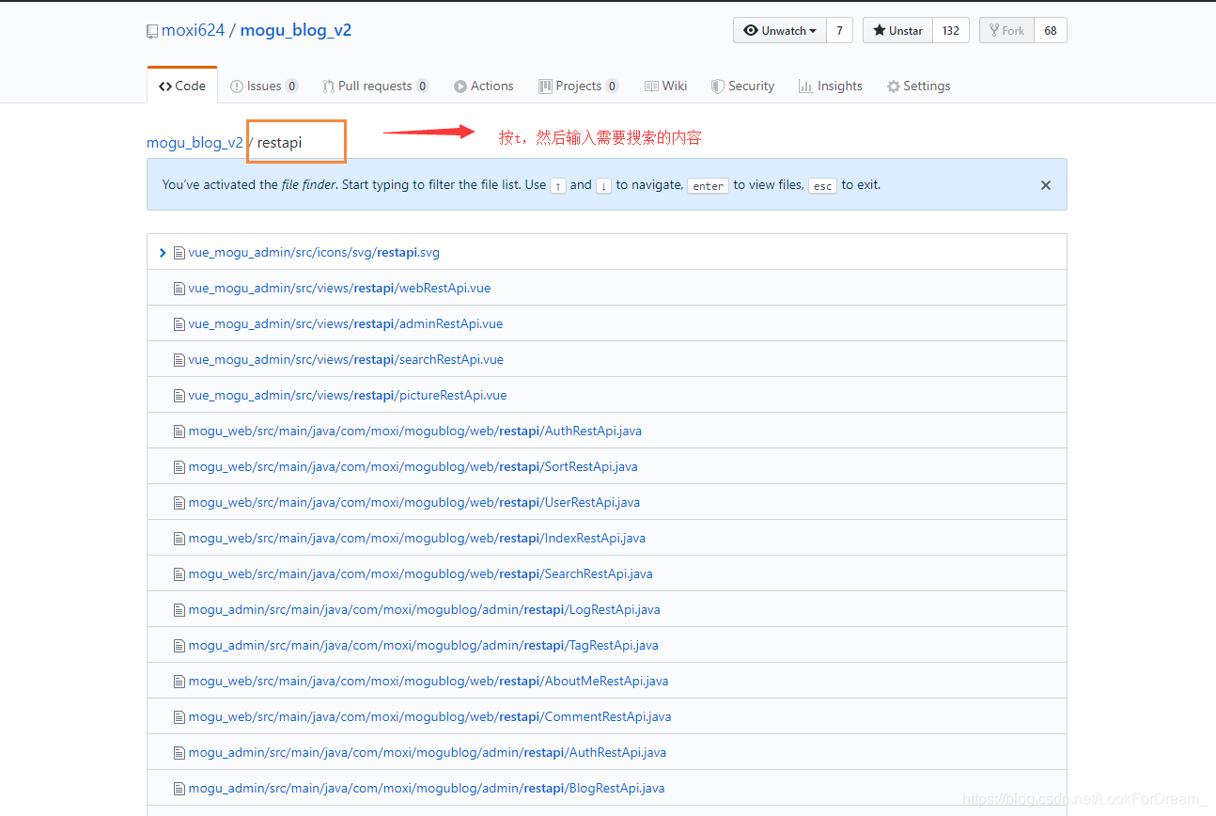Open LogRestApi.java file result
1216x816 pixels.
tap(424, 609)
